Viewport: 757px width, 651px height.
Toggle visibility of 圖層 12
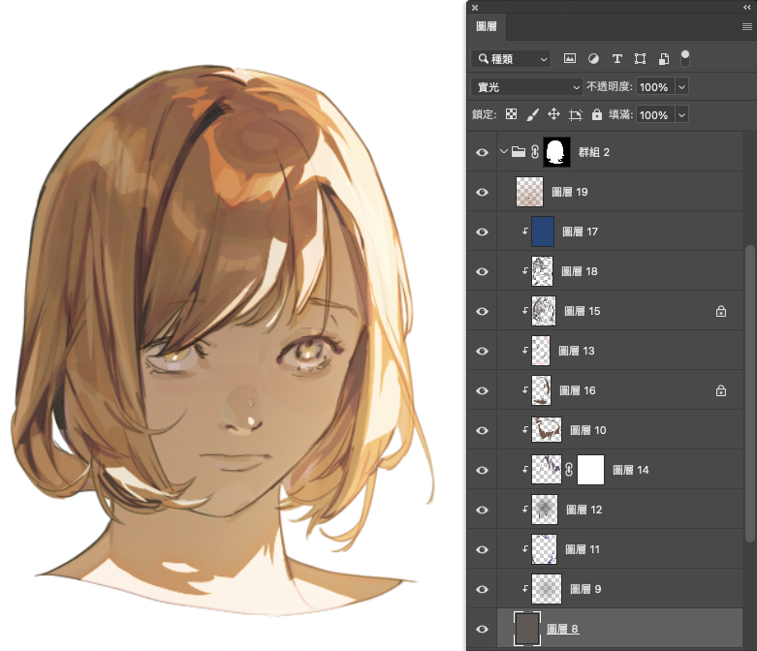(x=482, y=510)
